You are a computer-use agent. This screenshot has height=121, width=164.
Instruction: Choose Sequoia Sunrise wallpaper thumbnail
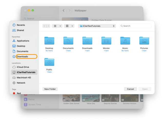pos(110,98)
